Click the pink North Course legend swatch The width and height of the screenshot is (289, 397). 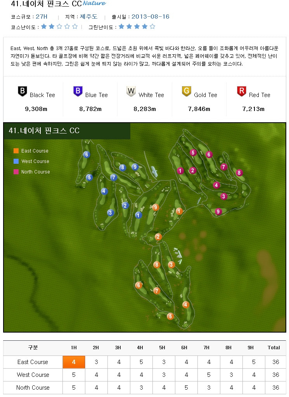click(16, 172)
